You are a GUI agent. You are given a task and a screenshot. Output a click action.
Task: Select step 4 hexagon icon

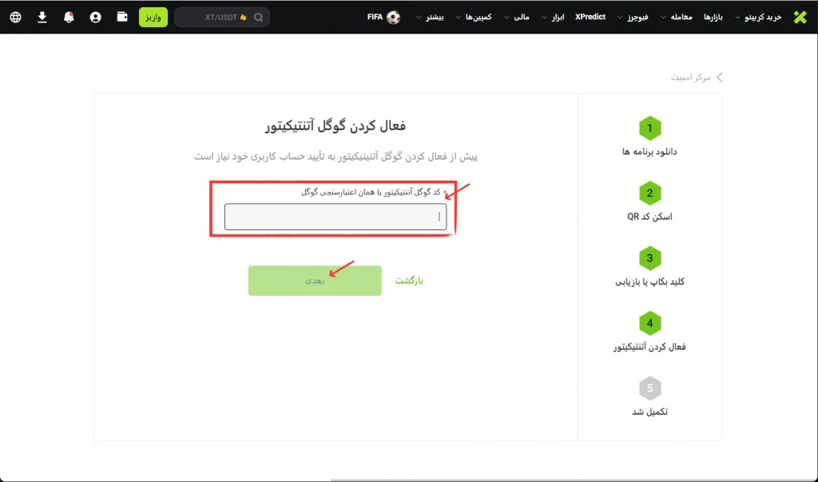pyautogui.click(x=650, y=323)
